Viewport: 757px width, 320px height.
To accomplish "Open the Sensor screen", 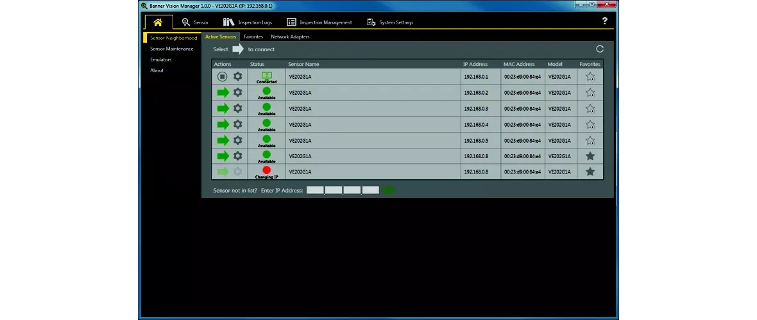I will point(195,22).
